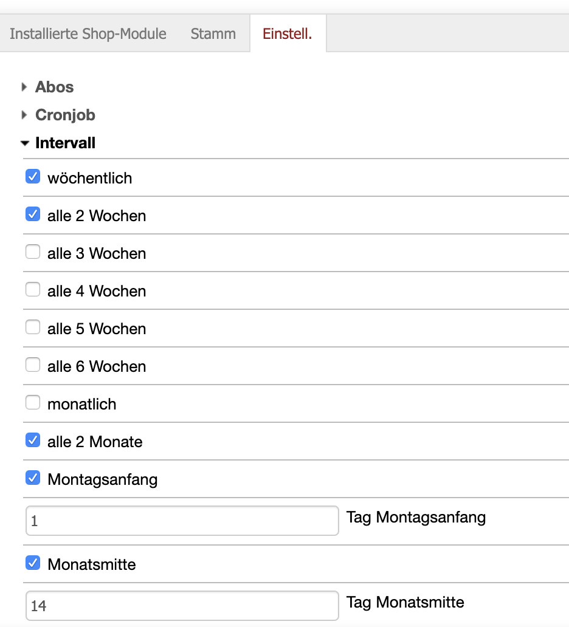
Task: Disable the alle 2 Wochen checkbox
Action: (x=33, y=215)
